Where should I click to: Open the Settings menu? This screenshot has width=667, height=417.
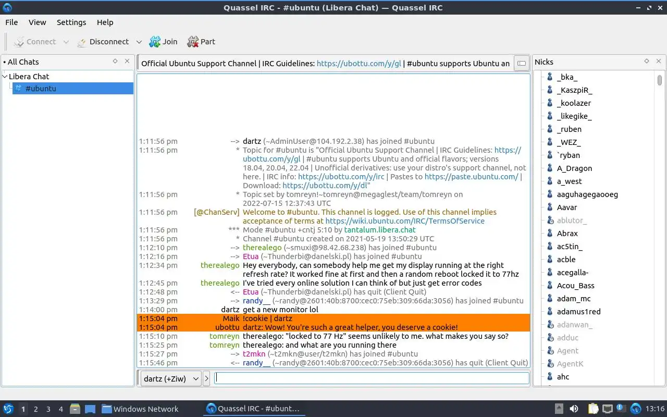[71, 22]
